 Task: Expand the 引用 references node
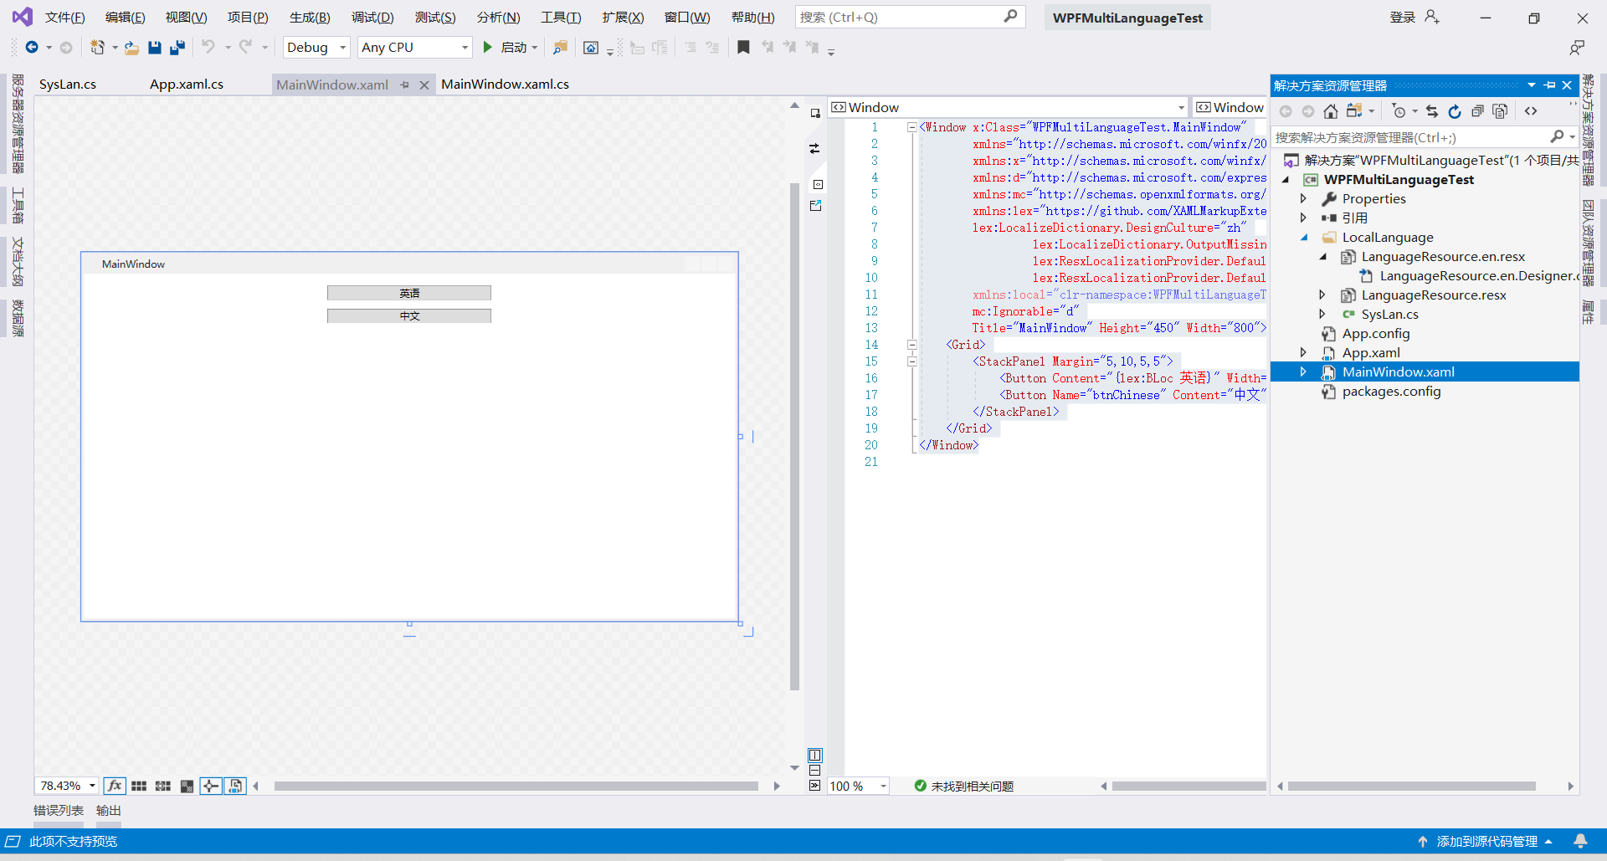(x=1303, y=218)
